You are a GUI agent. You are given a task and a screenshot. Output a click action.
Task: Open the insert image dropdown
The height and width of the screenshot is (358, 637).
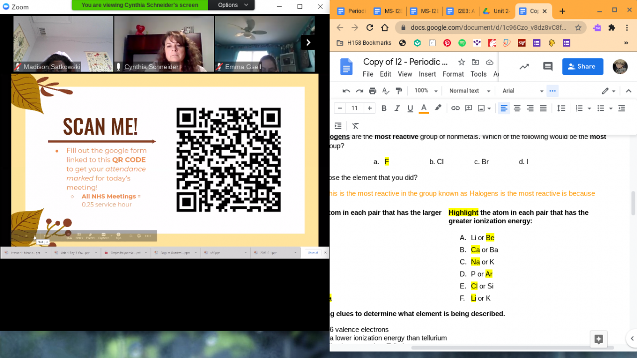tap(484, 108)
